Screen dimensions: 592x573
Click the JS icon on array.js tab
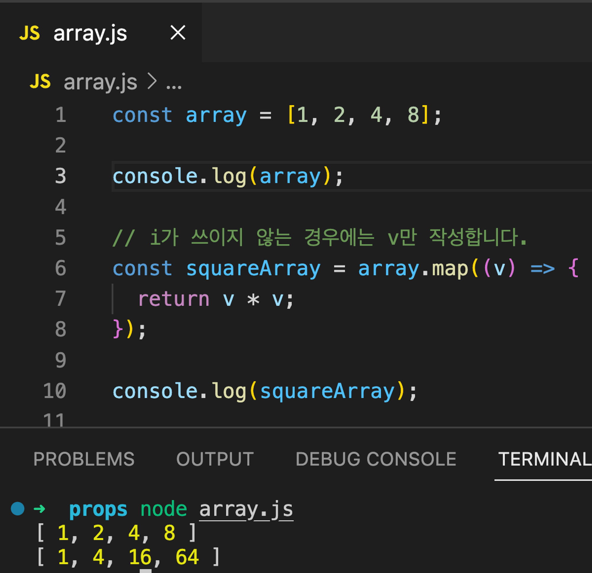pos(30,33)
